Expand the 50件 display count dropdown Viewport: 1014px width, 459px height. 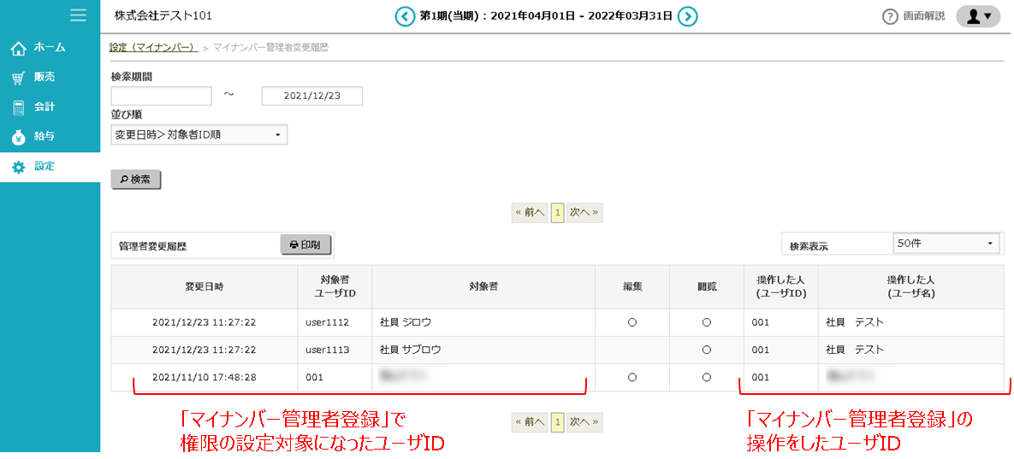coord(946,244)
